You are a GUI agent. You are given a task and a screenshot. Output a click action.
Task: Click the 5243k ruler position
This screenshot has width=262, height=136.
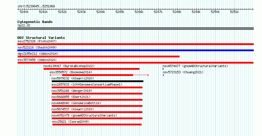pos(82,12)
